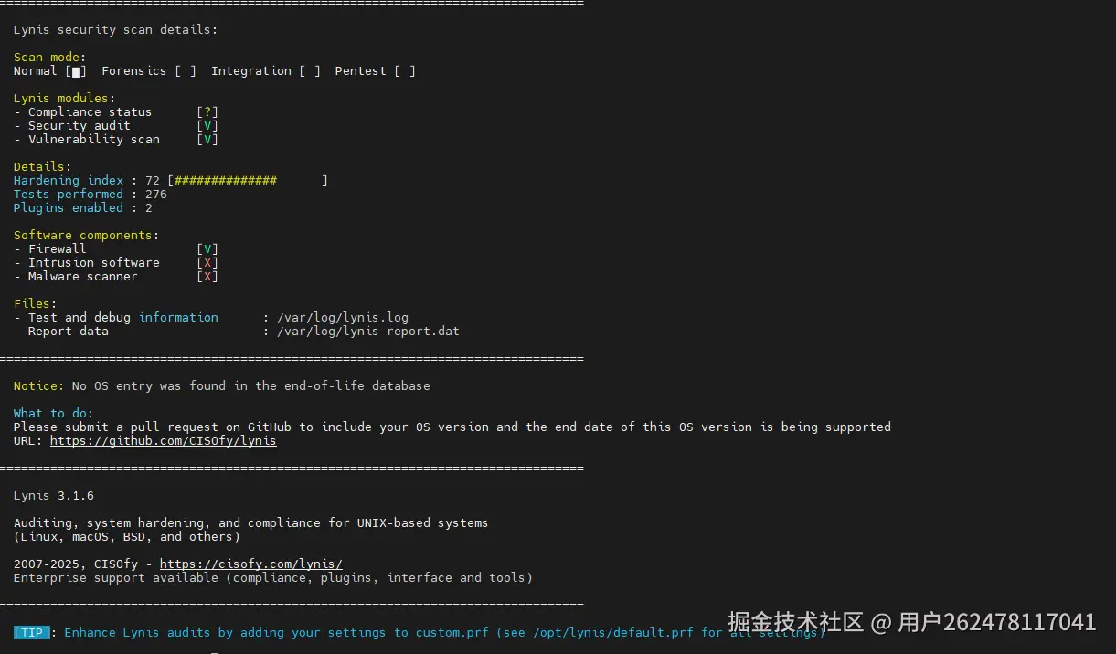Click the Malware scanner X status indicator
Viewport: 1116px width, 654px height.
pyautogui.click(x=207, y=277)
